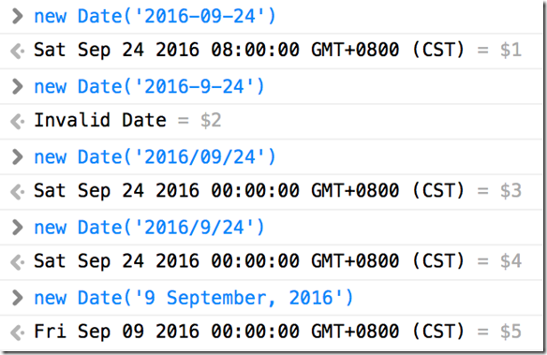Click the output arrow beside Invalid Date

17,122
